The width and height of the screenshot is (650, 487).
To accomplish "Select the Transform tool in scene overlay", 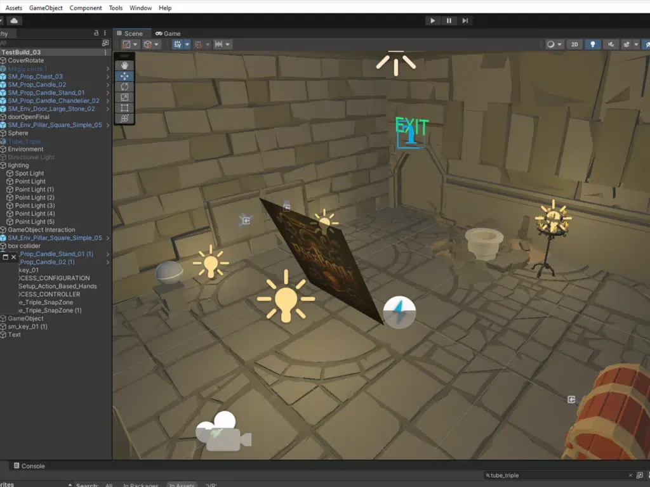I will (x=124, y=119).
